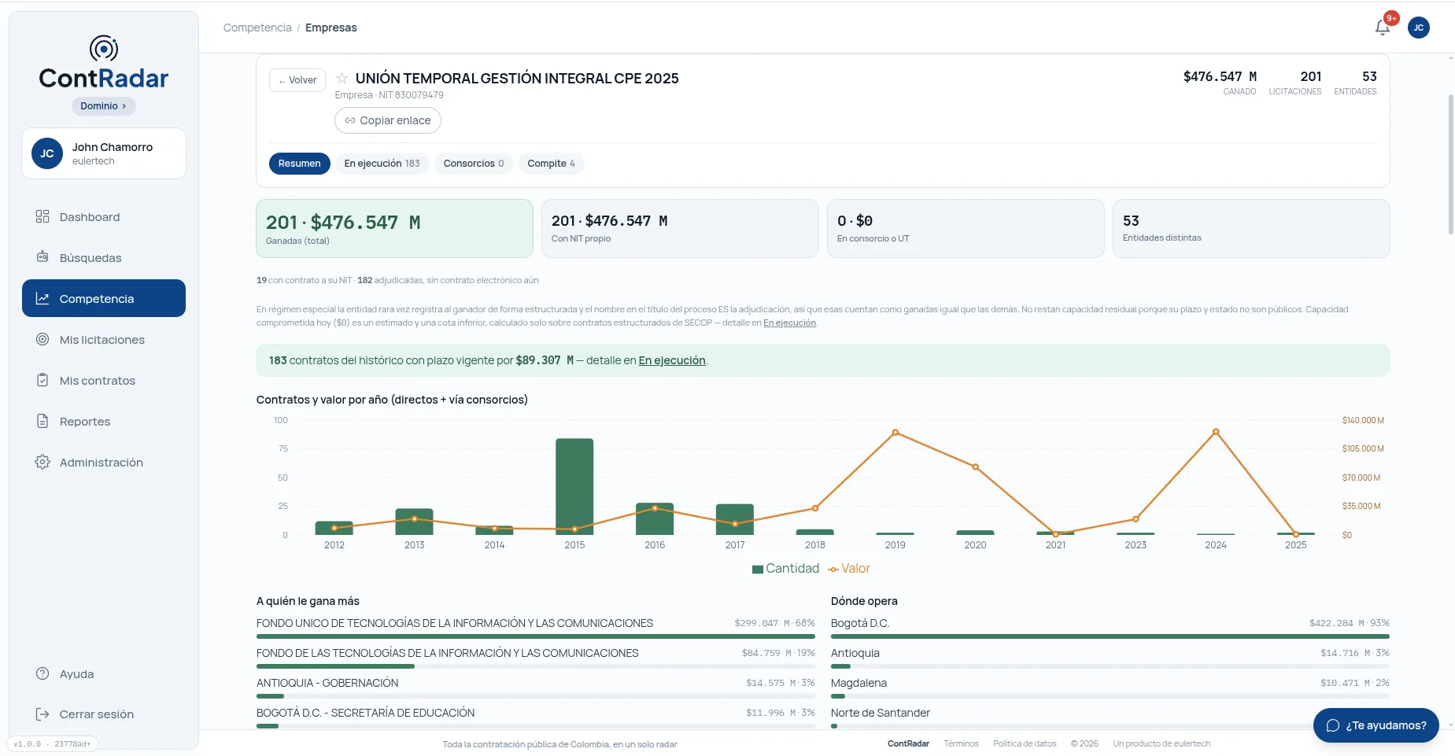Open the Términos footer link
The image size is (1455, 756).
[961, 743]
